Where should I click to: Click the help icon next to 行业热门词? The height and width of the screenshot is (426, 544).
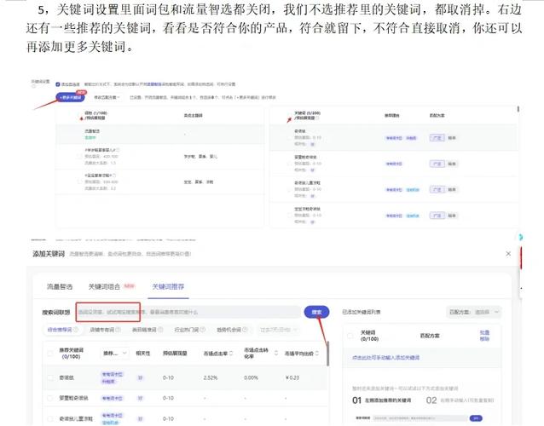(x=203, y=329)
